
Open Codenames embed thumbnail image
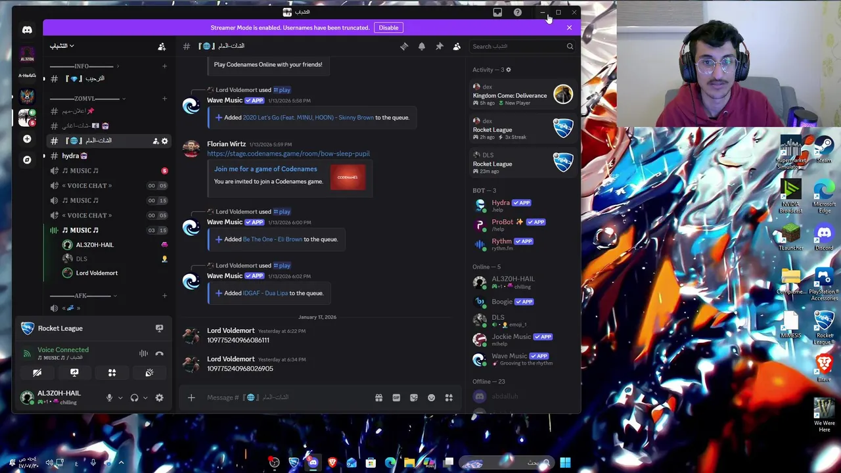tap(348, 177)
